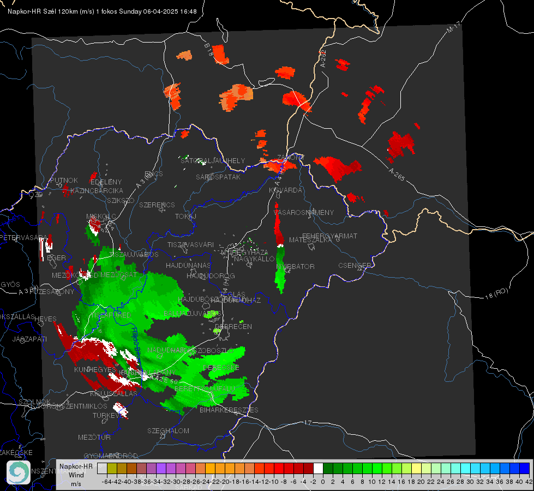
Task: Click the MISKOLC map label
Action: (x=101, y=217)
